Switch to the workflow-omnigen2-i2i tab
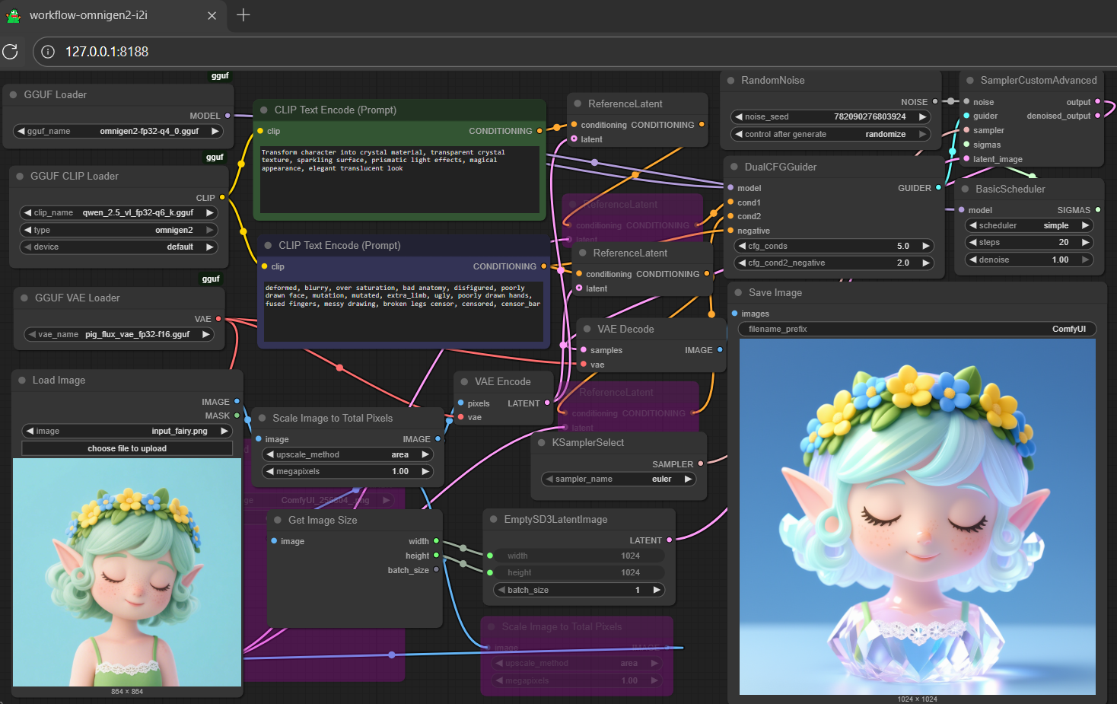The height and width of the screenshot is (704, 1117). (x=112, y=15)
